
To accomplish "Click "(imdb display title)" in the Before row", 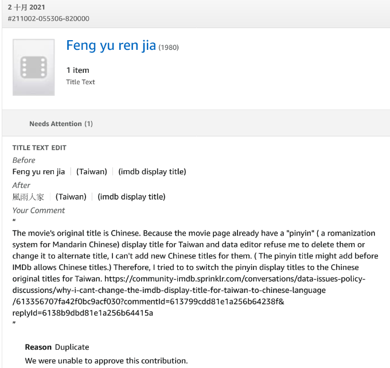I will tap(152, 171).
